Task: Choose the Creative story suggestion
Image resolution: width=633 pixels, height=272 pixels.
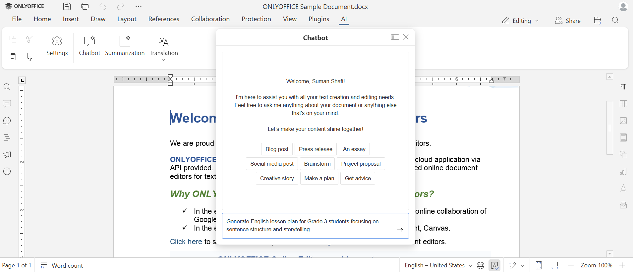Action: (277, 178)
